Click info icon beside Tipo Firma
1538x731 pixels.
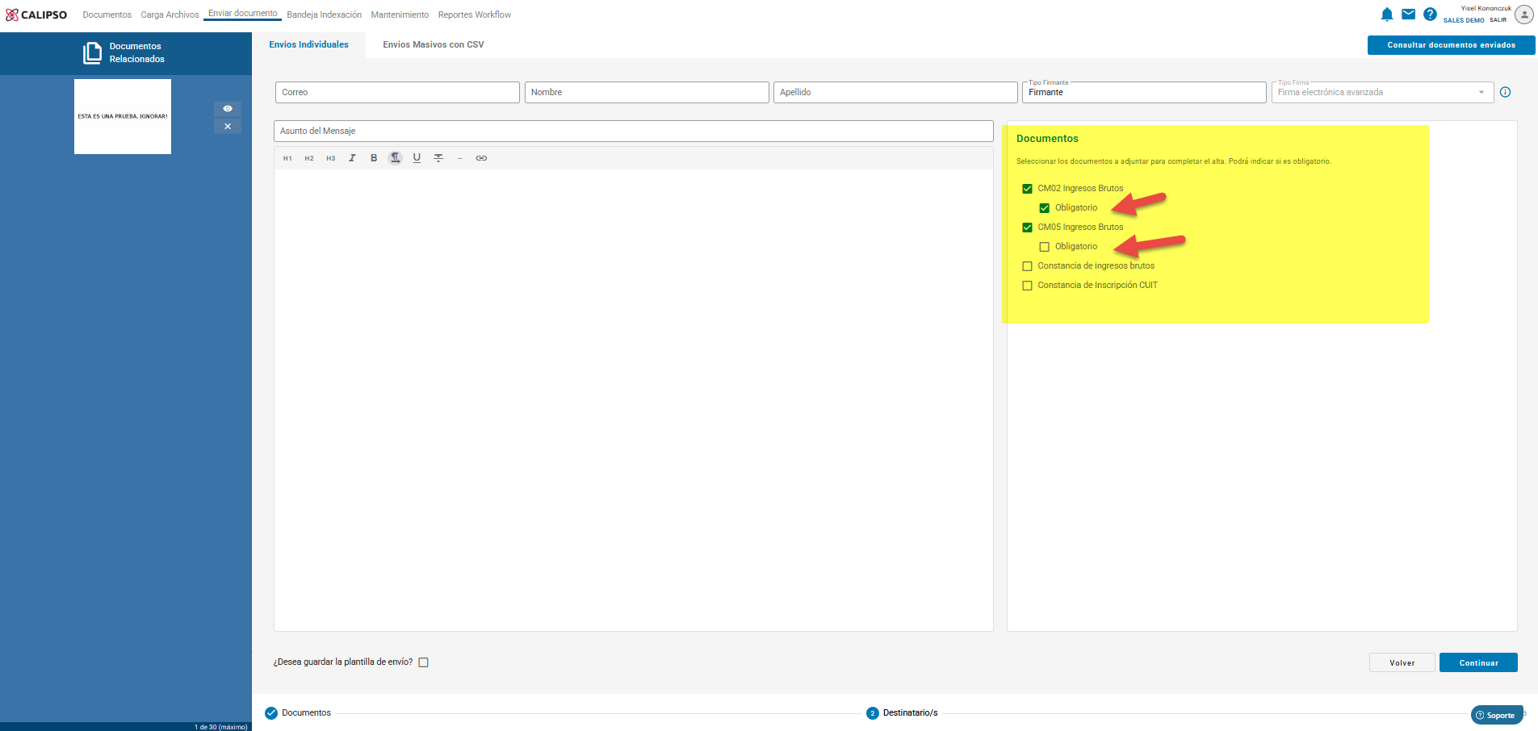[x=1505, y=92]
